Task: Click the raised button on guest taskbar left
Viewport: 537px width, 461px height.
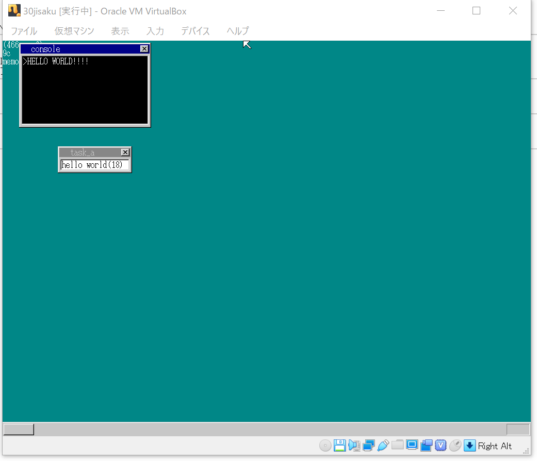Action: coord(19,429)
